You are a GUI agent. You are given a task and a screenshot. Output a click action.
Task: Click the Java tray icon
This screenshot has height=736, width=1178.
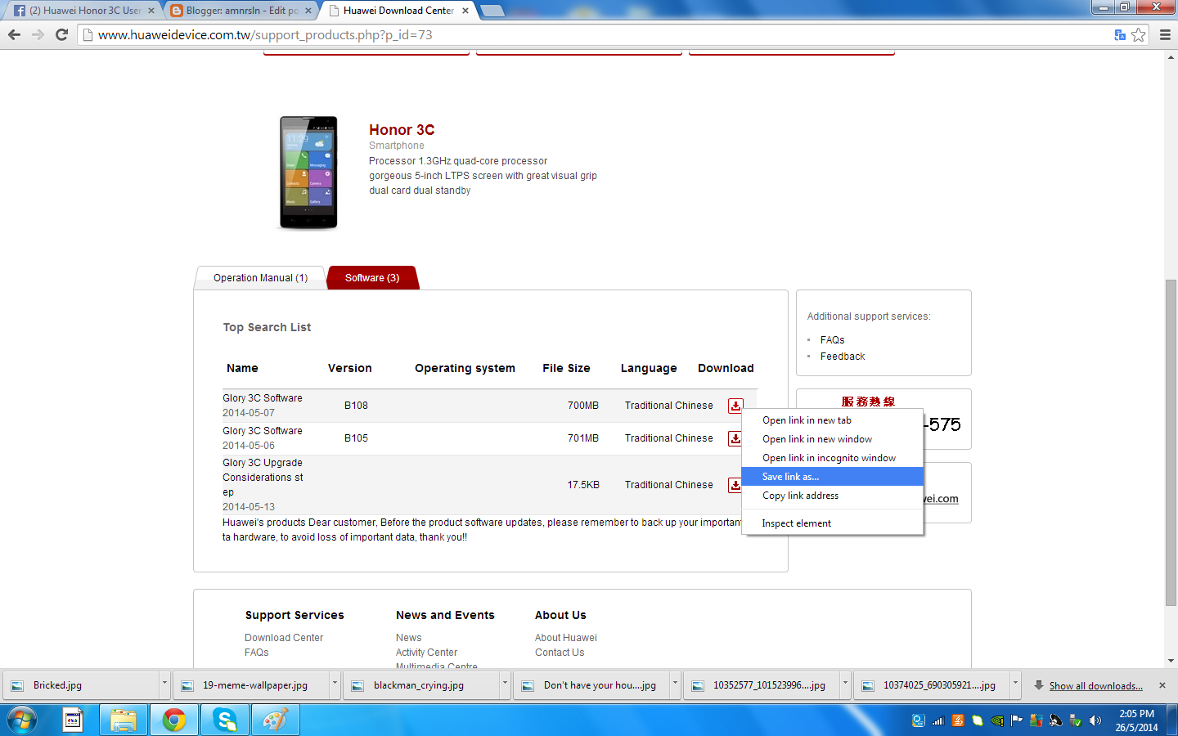(x=958, y=720)
